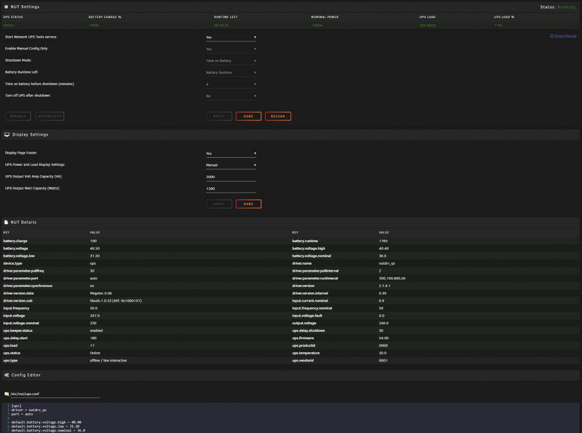
Task: Click the nominal power 1200w value
Action: coord(317,25)
